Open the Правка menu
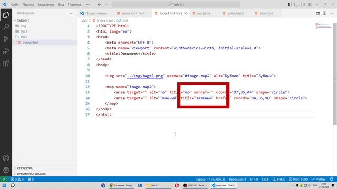The image size is (337, 189). tap(28, 4)
